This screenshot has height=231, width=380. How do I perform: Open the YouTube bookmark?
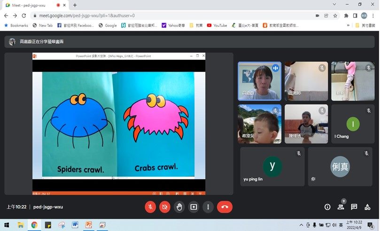[x=217, y=25]
